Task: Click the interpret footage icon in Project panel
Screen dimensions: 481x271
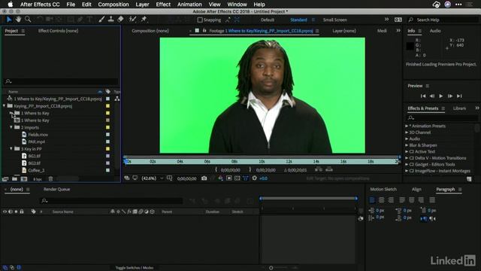Action: [5, 179]
